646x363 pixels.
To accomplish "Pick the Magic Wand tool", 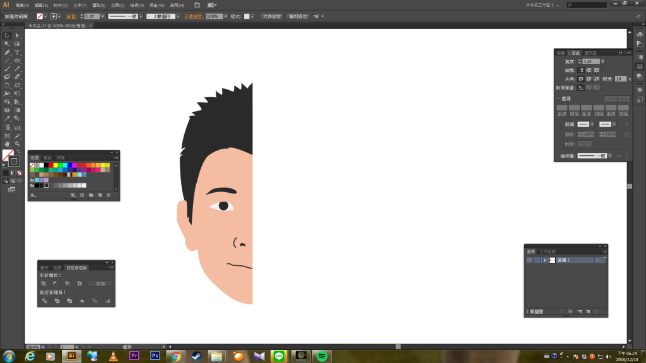I will [7, 44].
